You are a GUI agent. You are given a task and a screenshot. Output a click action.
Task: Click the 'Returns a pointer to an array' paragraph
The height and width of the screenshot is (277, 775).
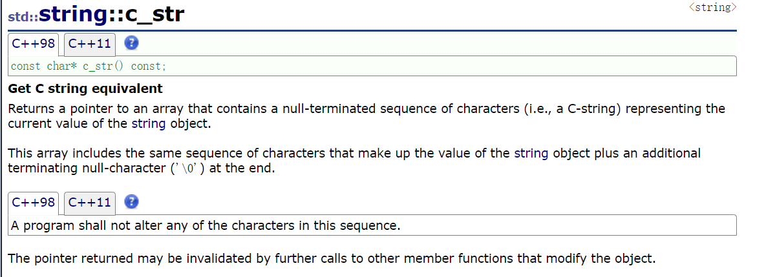tap(366, 109)
